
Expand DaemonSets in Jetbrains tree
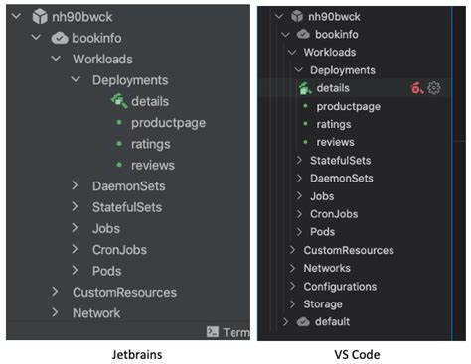tap(75, 185)
